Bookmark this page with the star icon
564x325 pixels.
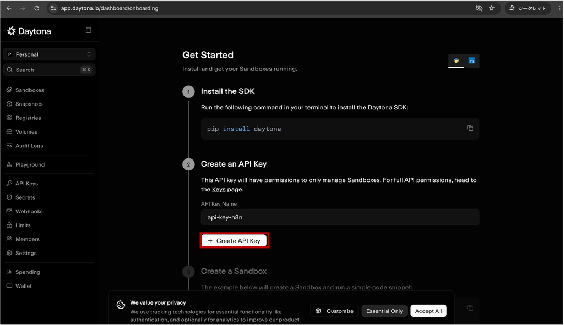(492, 8)
